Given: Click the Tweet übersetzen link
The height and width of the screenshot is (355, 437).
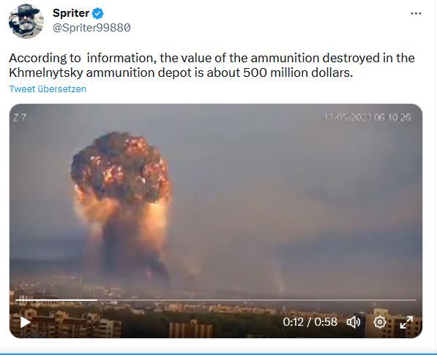Looking at the screenshot, I should click(48, 89).
